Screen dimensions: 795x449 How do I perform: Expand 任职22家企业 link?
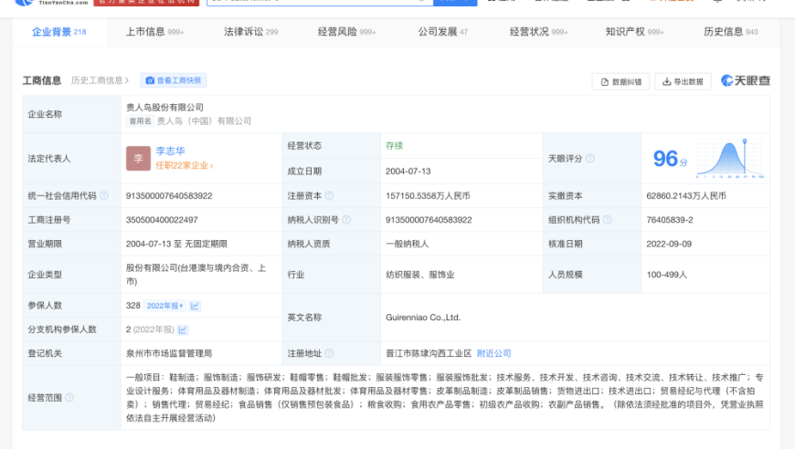[184, 165]
